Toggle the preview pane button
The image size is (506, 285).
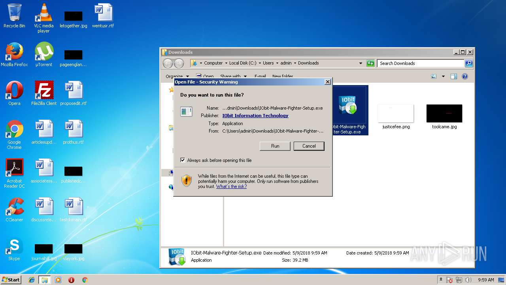454,76
